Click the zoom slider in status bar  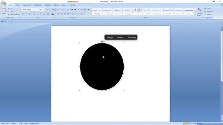pyautogui.click(x=213, y=124)
